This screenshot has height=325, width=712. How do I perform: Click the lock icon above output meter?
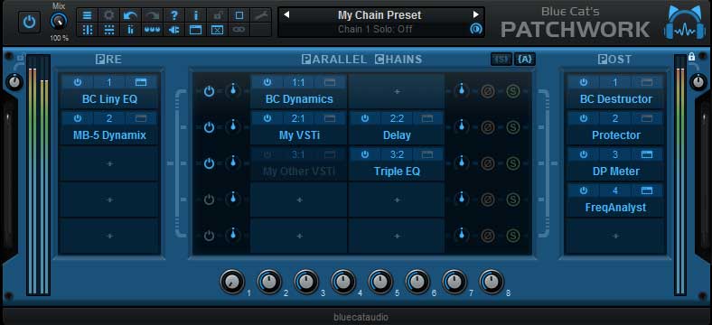click(x=691, y=57)
